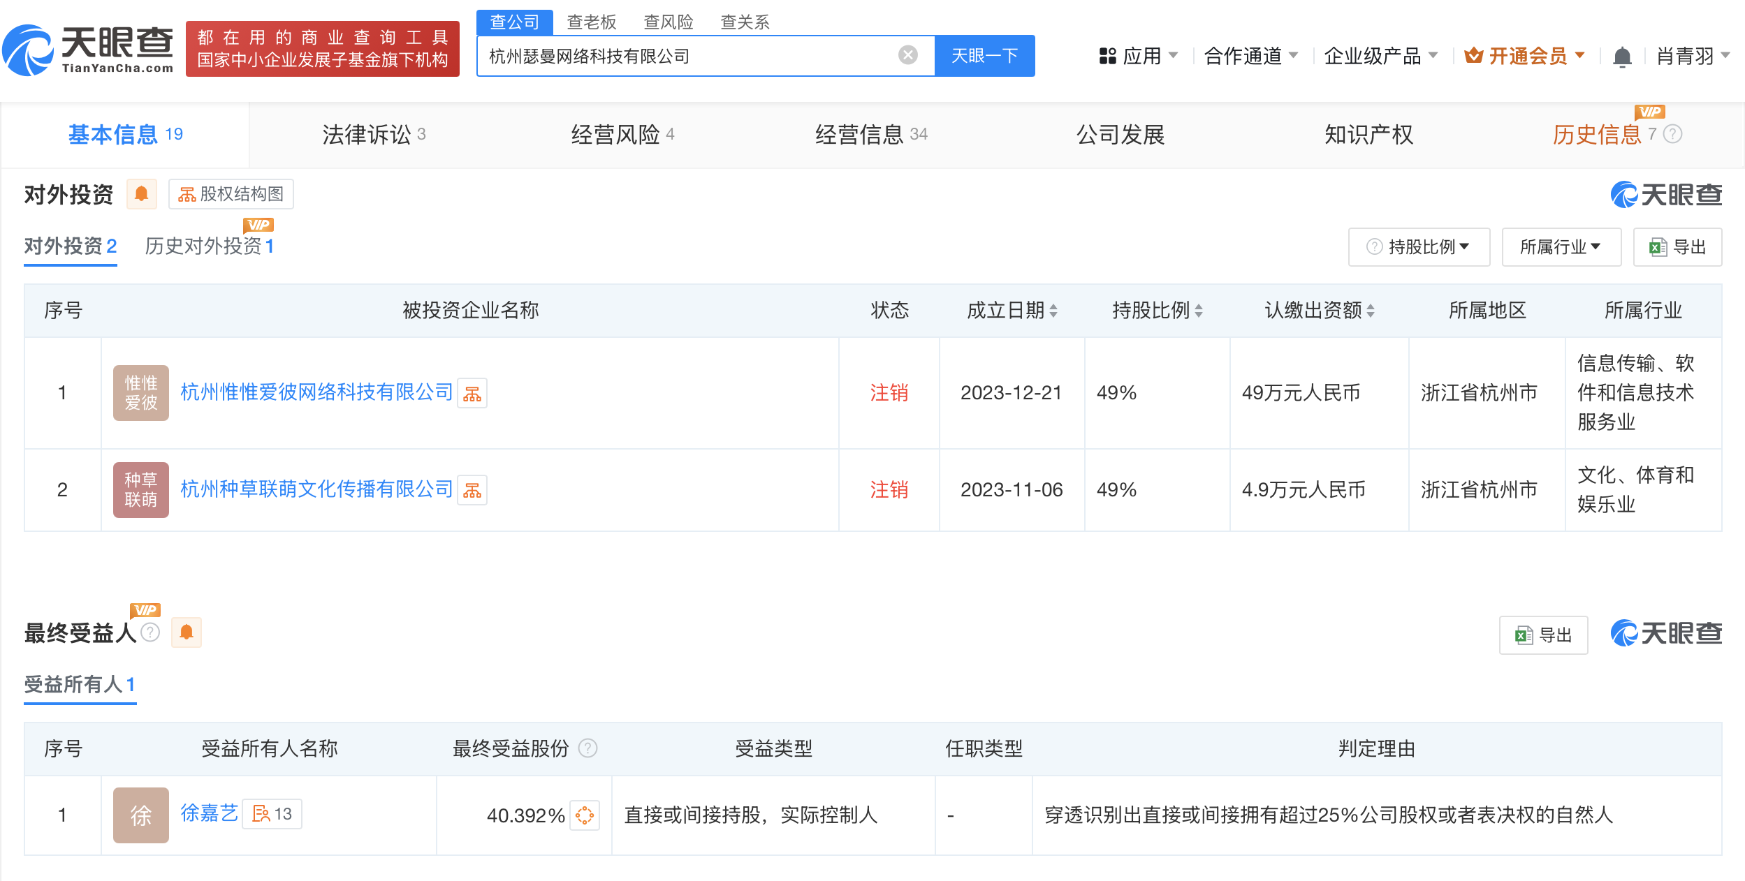Viewport: 1745px width, 881px height.
Task: Click 注销 status of 杭州种草联萌文化传播有限公司
Action: click(889, 490)
